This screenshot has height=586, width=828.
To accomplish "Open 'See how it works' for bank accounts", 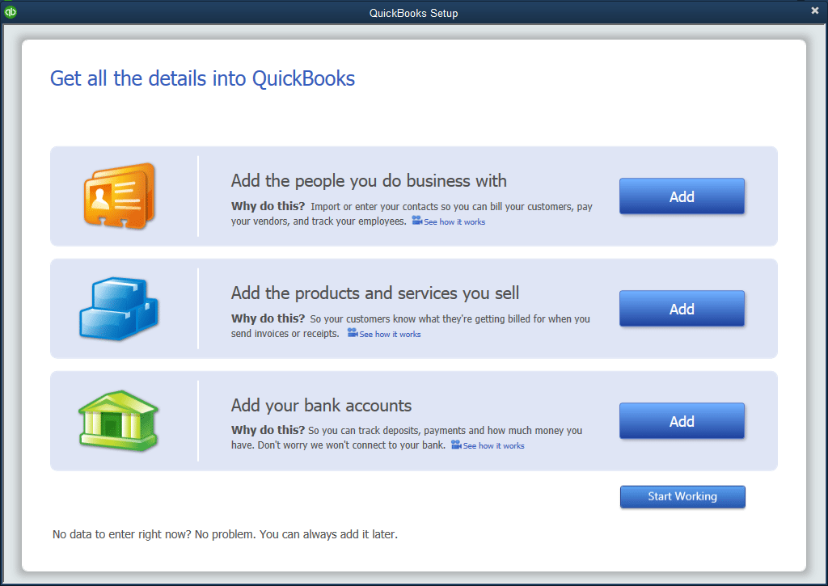I will pos(493,446).
